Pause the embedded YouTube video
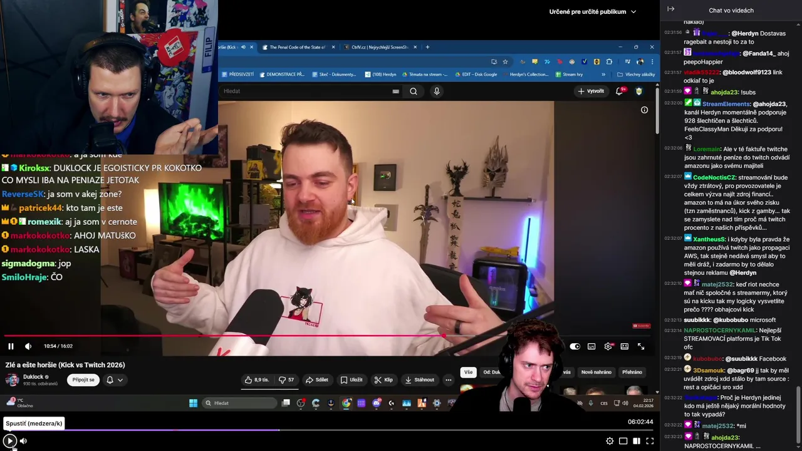Viewport: 802px width, 451px height. (x=11, y=346)
